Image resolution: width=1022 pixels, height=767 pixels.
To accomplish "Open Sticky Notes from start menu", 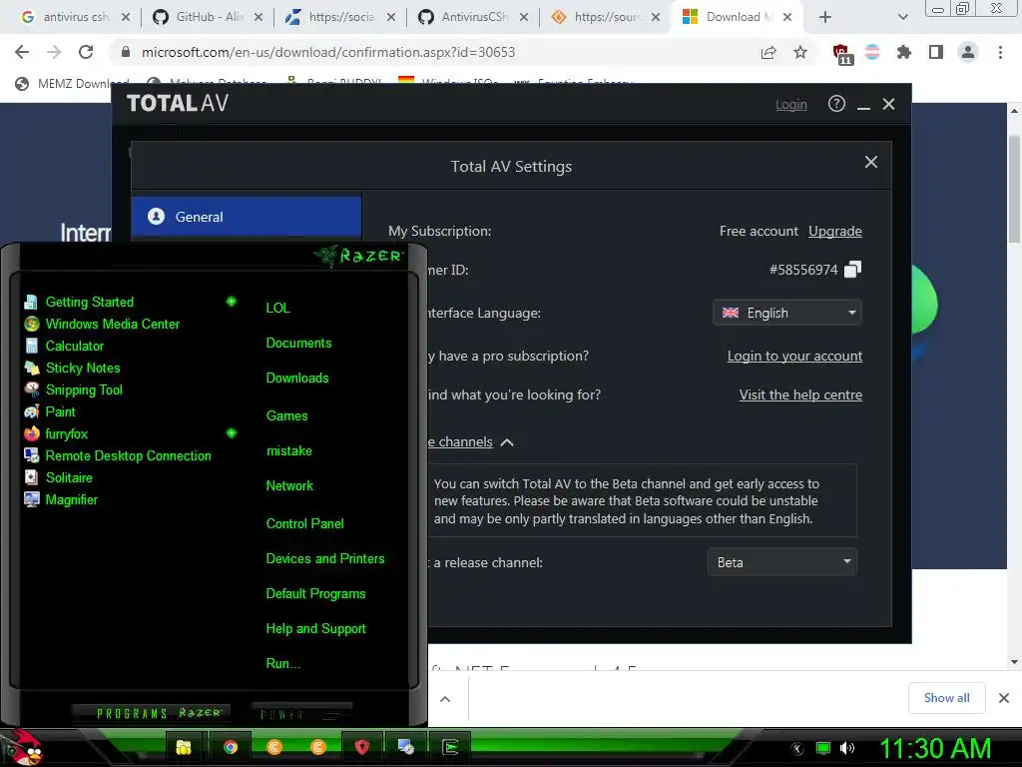I will pos(83,368).
